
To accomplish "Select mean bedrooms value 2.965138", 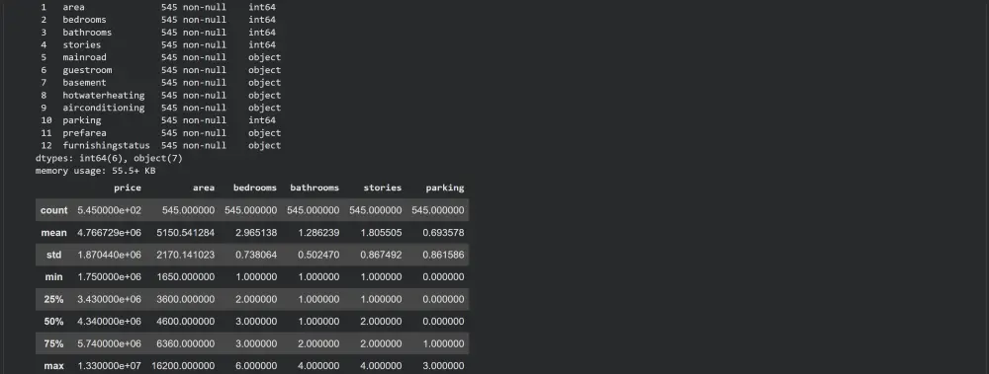I will pos(255,232).
